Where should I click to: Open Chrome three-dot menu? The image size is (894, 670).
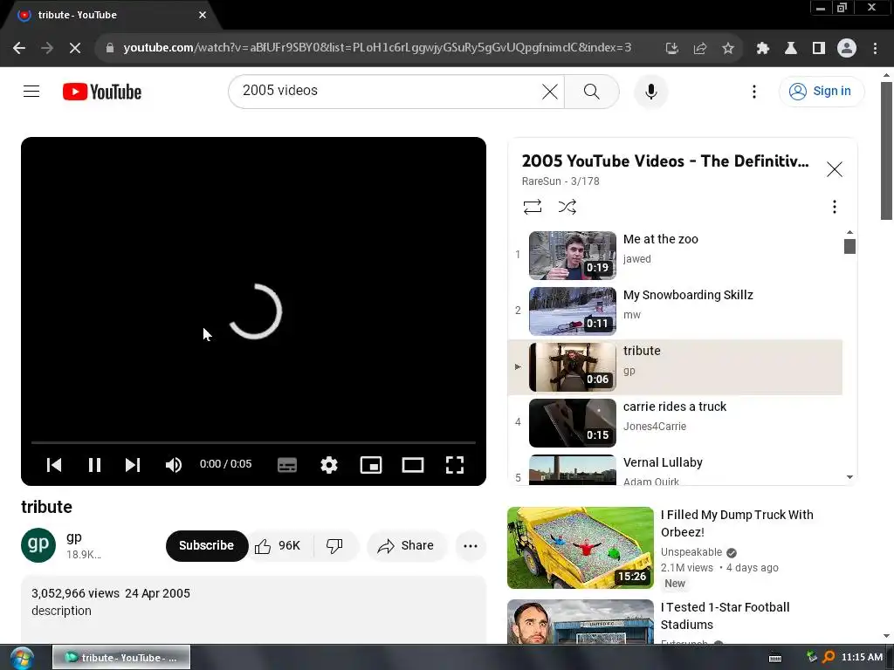pos(875,48)
